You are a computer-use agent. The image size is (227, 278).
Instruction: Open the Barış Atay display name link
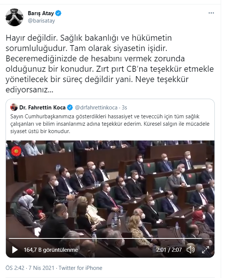click(x=41, y=13)
